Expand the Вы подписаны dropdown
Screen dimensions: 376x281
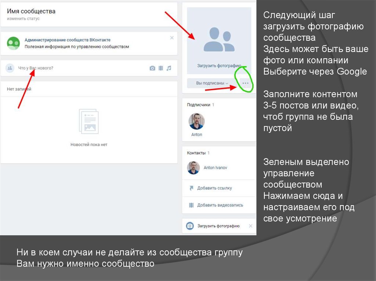[x=212, y=83]
